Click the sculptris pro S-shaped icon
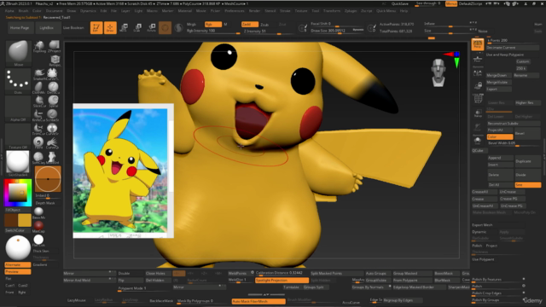546x307 pixels. pos(178,28)
